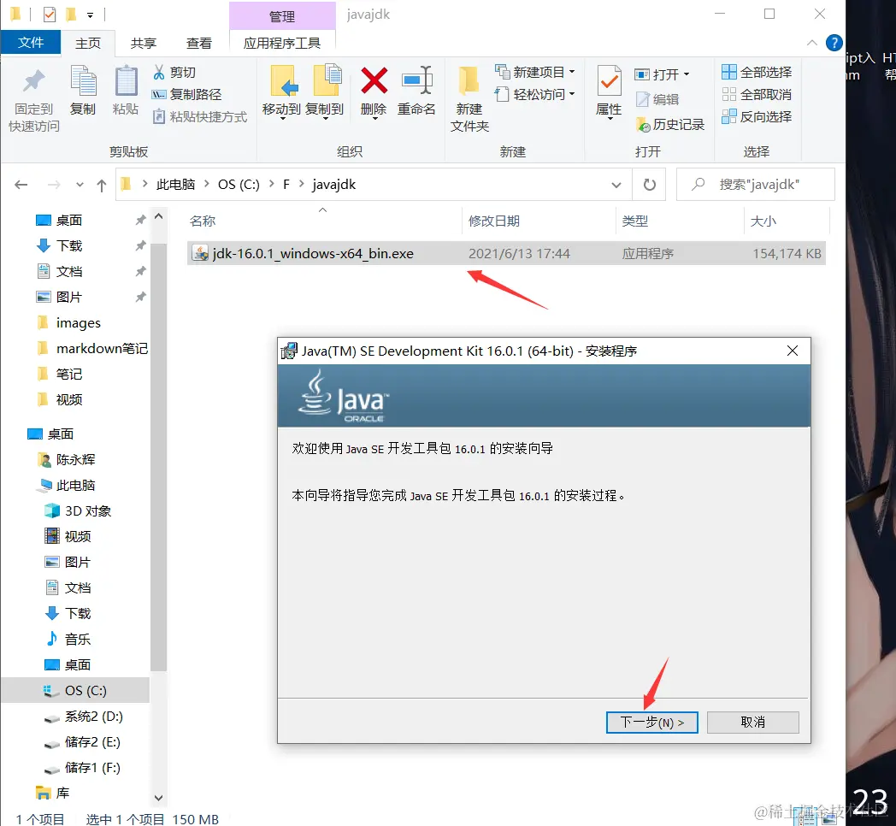Click Copy Path (复制路径)
The height and width of the screenshot is (826, 896).
tap(187, 94)
